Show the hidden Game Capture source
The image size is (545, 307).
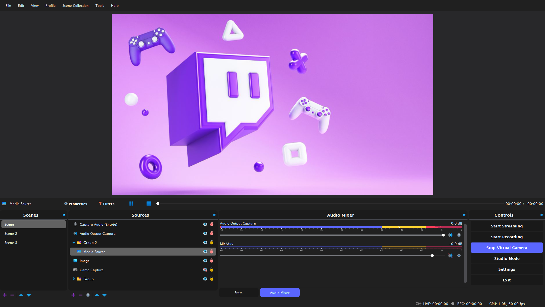[205, 270]
